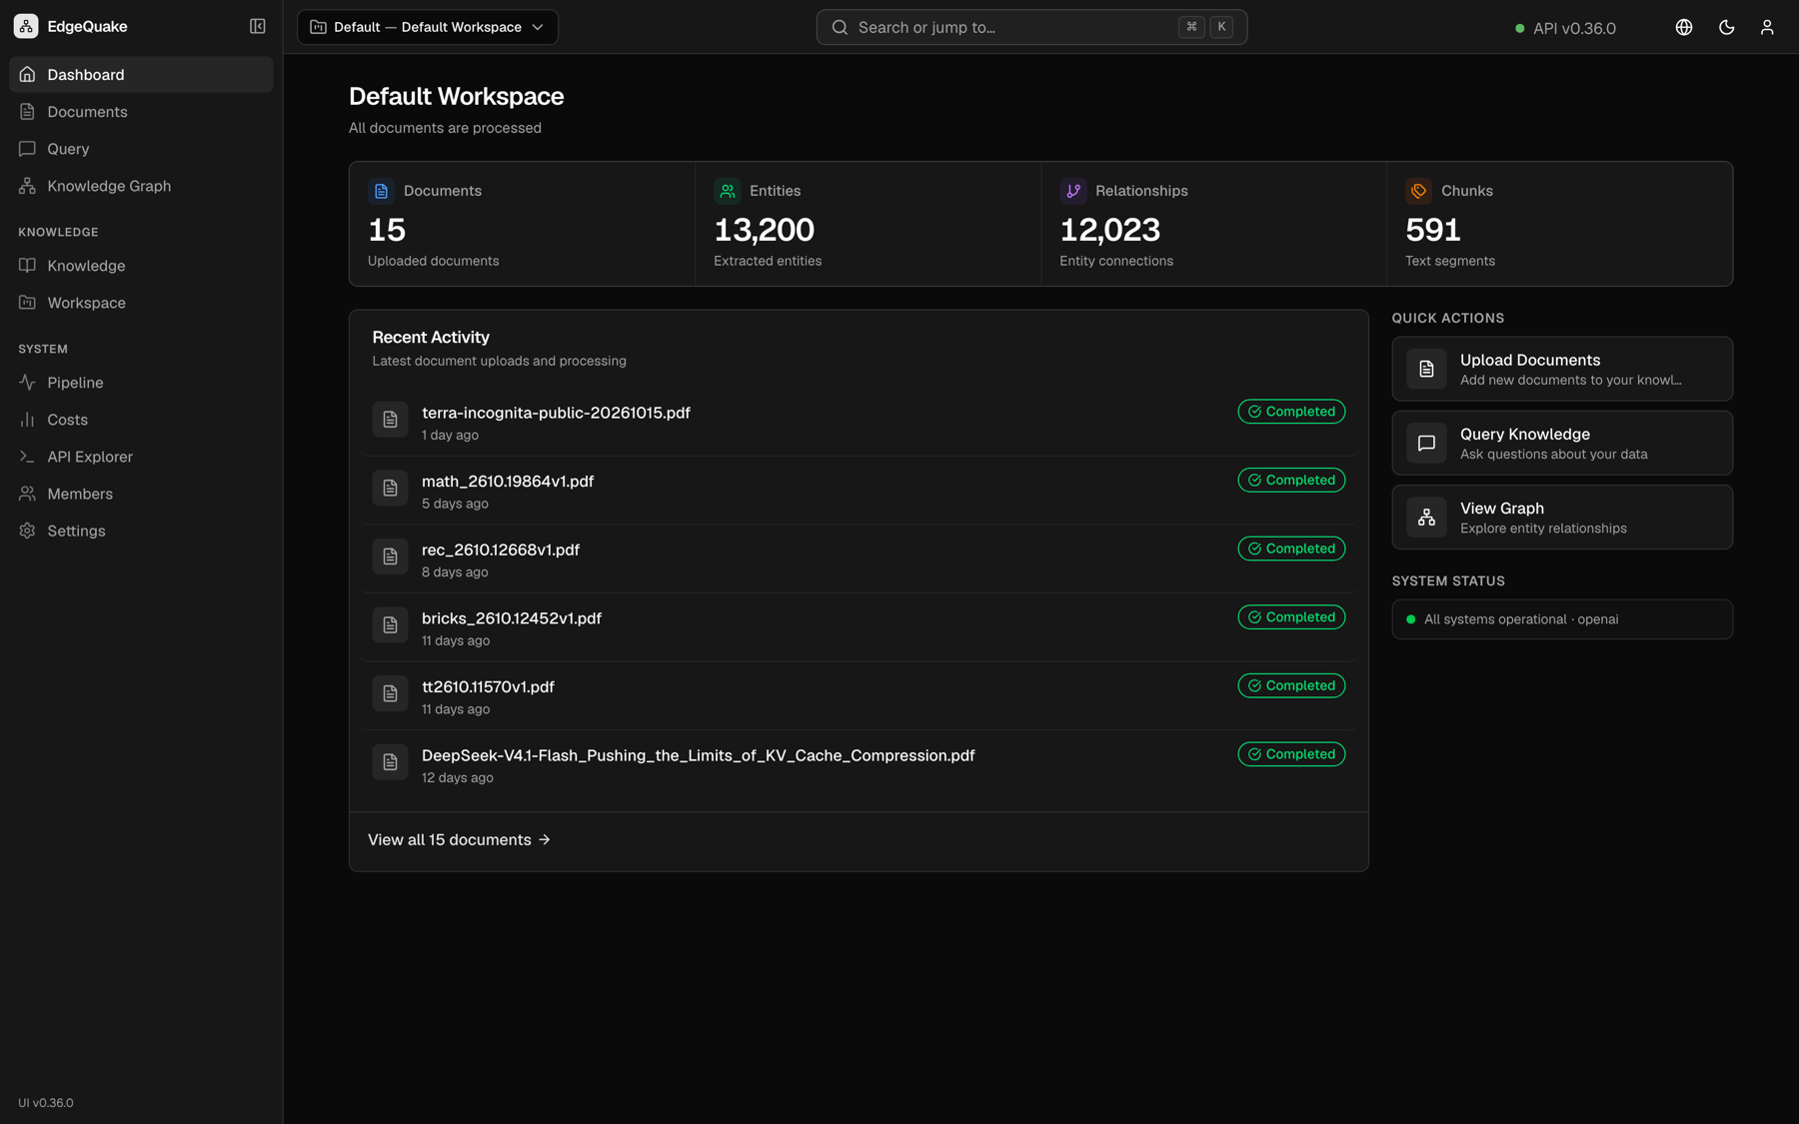Click the Chunks stat card icon
The width and height of the screenshot is (1799, 1124).
[1418, 191]
